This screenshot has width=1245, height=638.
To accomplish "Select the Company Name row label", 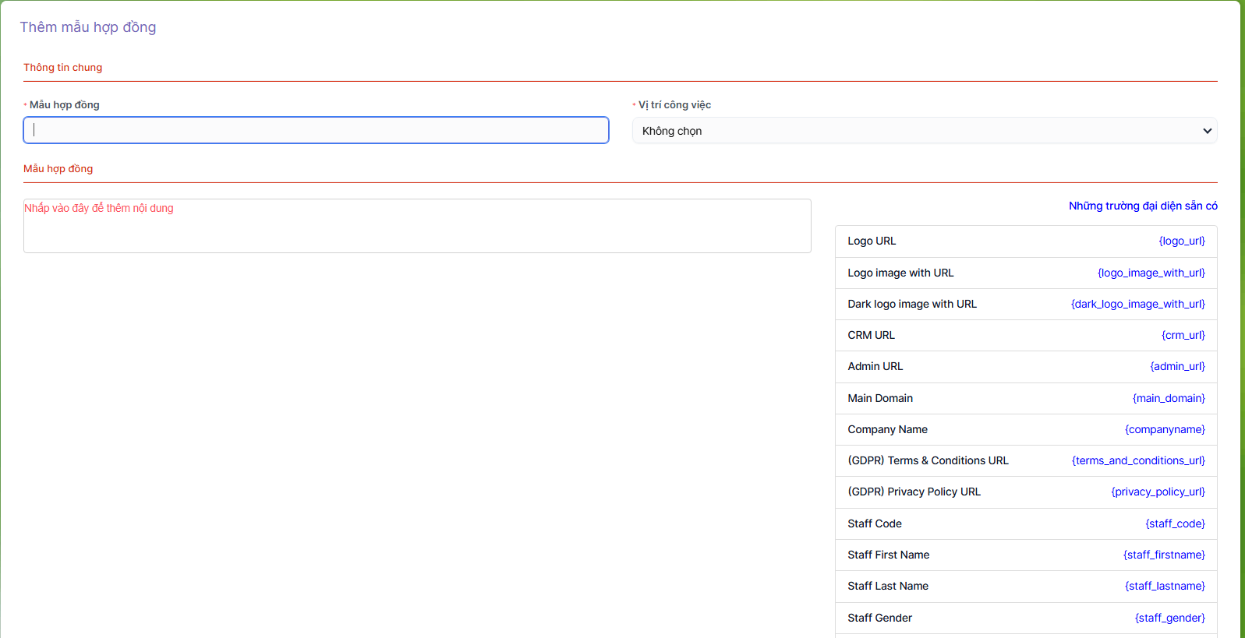I will tap(887, 429).
